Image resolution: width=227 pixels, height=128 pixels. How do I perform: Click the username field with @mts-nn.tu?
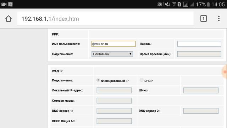[113, 44]
